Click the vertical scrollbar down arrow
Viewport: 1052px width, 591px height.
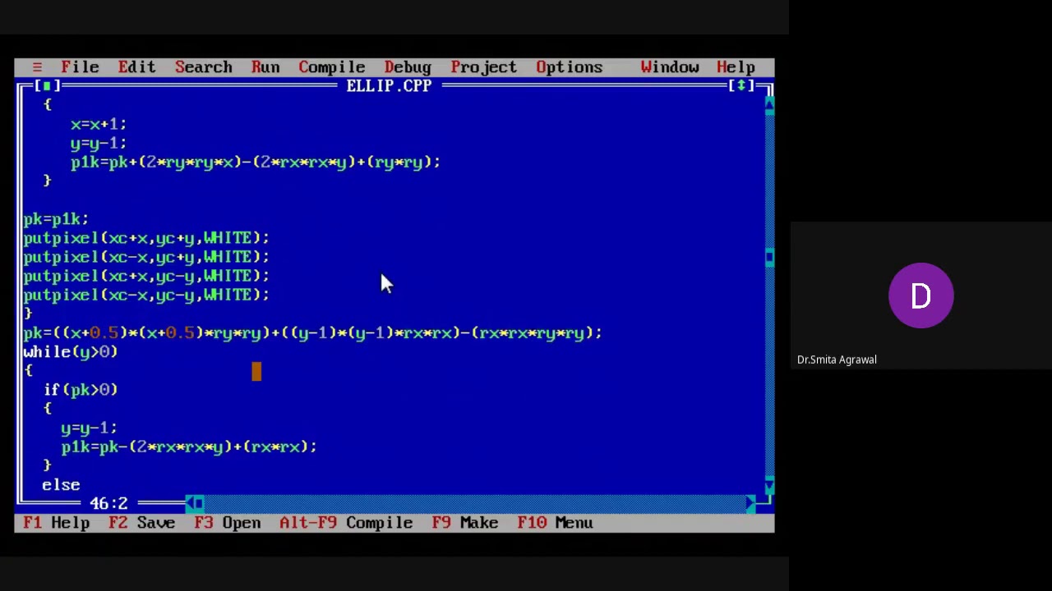pyautogui.click(x=769, y=485)
